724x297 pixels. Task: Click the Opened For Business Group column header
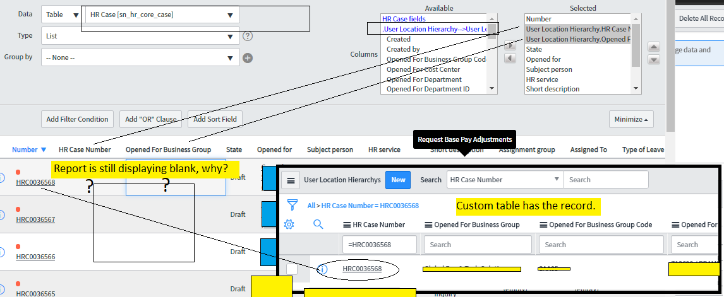click(169, 149)
